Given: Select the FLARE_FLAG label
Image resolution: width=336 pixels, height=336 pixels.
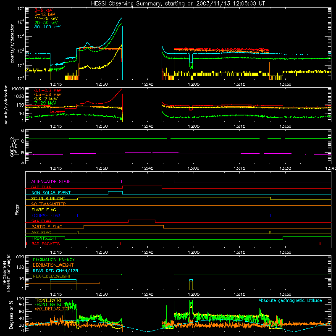Looking at the screenshot, I should click(44, 210).
